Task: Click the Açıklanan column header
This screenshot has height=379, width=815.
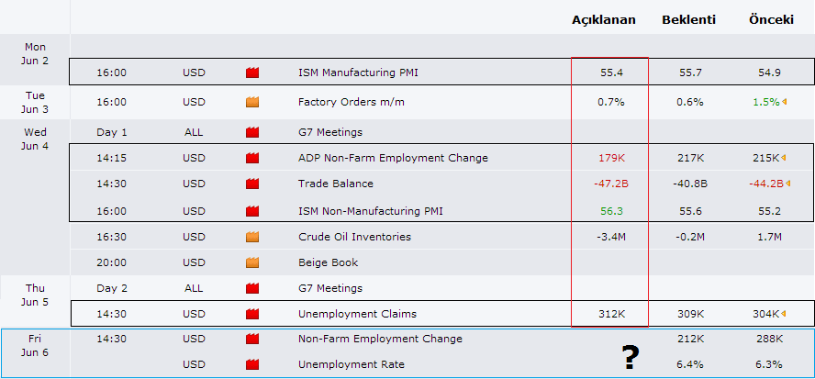Action: coord(603,19)
